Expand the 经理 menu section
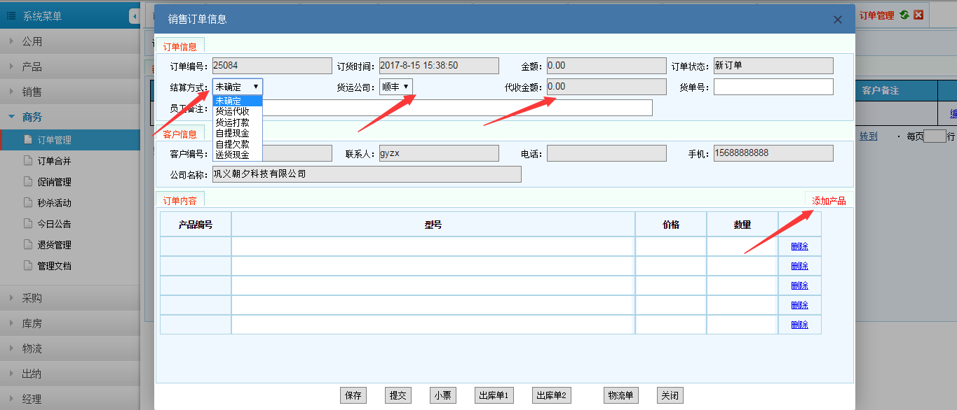The image size is (957, 410). click(x=70, y=399)
